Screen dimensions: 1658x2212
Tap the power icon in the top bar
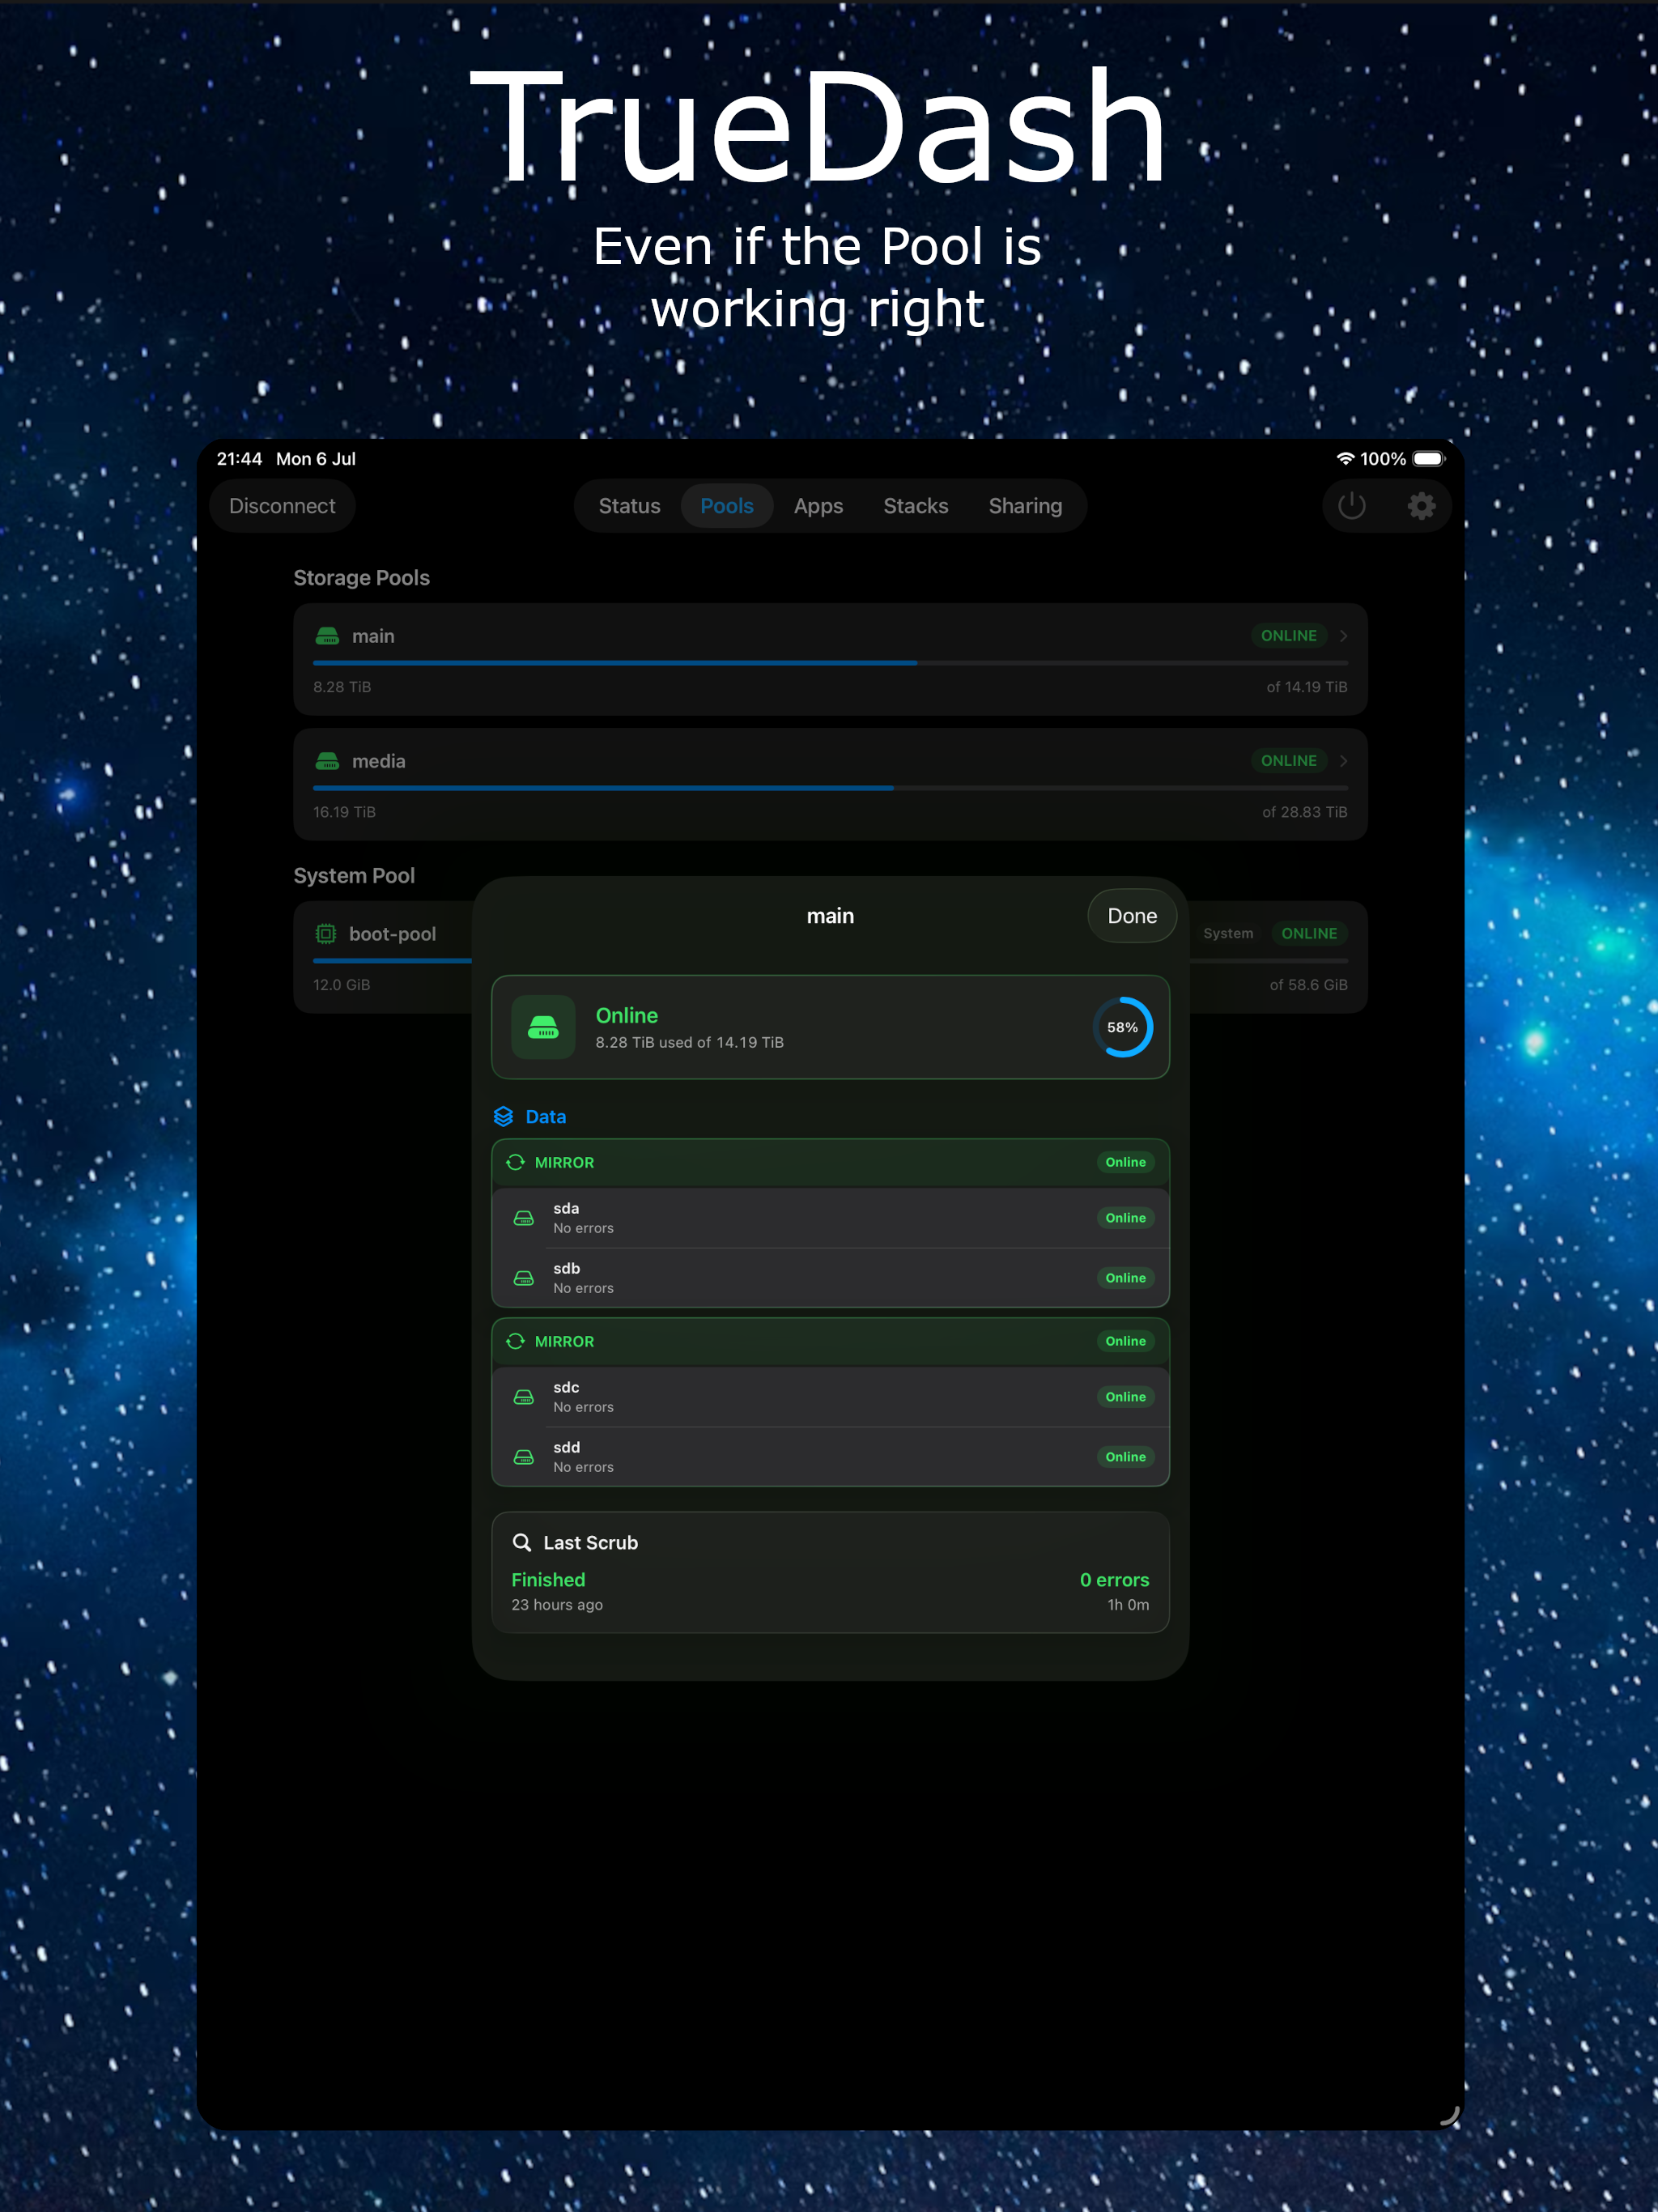(x=1351, y=506)
